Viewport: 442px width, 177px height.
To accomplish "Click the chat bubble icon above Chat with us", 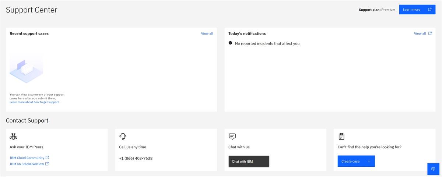I will [232, 137].
